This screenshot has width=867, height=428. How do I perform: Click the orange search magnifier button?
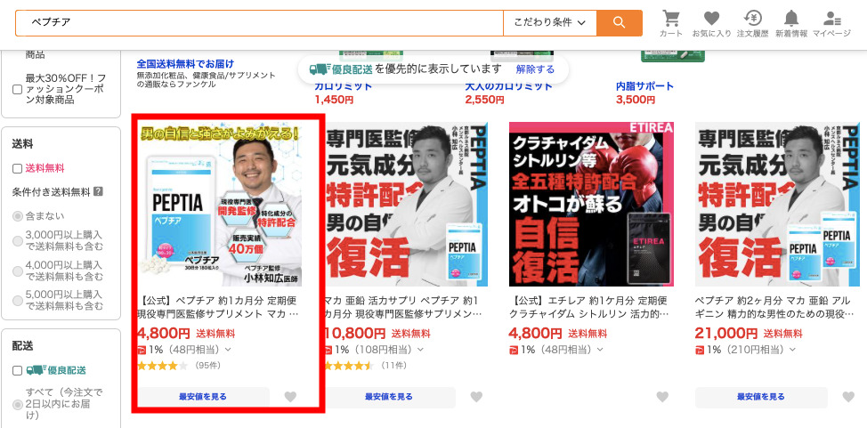(x=619, y=22)
